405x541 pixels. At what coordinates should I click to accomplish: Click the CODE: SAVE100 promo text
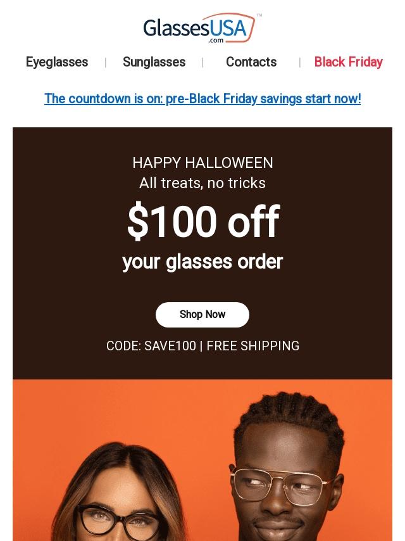pos(151,346)
